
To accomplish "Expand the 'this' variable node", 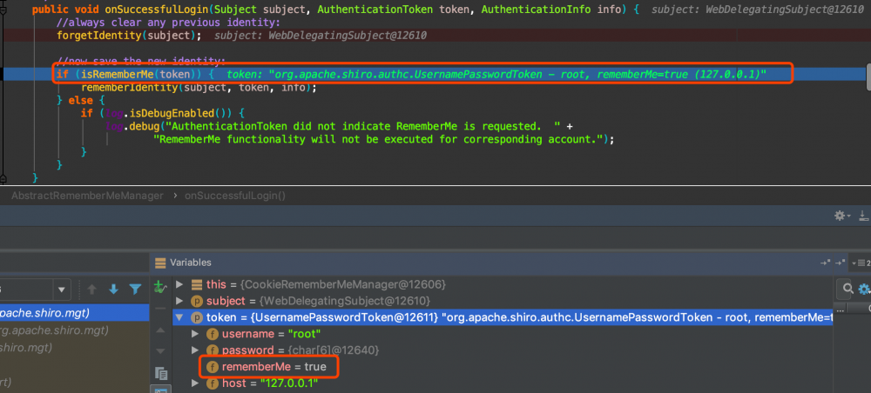I will [179, 284].
